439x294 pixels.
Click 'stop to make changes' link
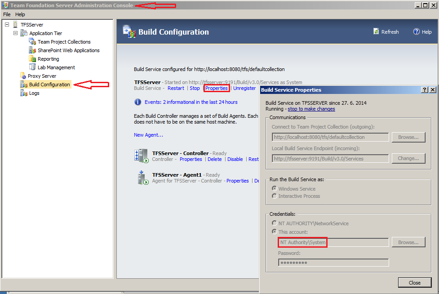click(x=311, y=109)
